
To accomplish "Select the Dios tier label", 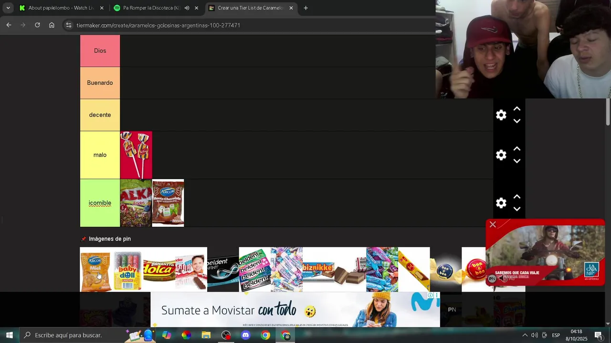I will 100,50.
